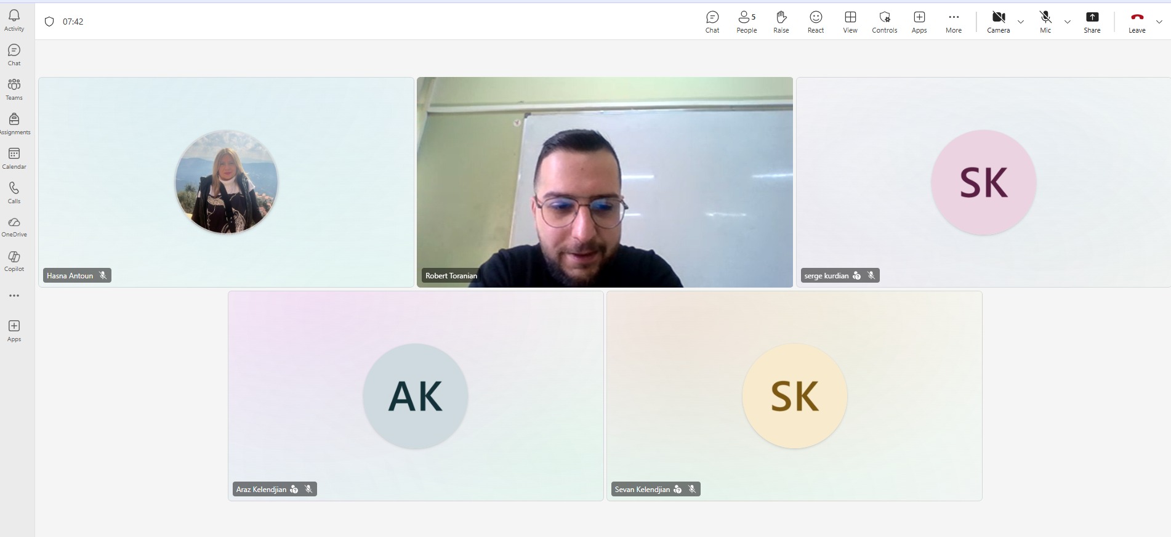The width and height of the screenshot is (1171, 537).
Task: Expand the Mic options dropdown arrow
Action: (x=1067, y=22)
